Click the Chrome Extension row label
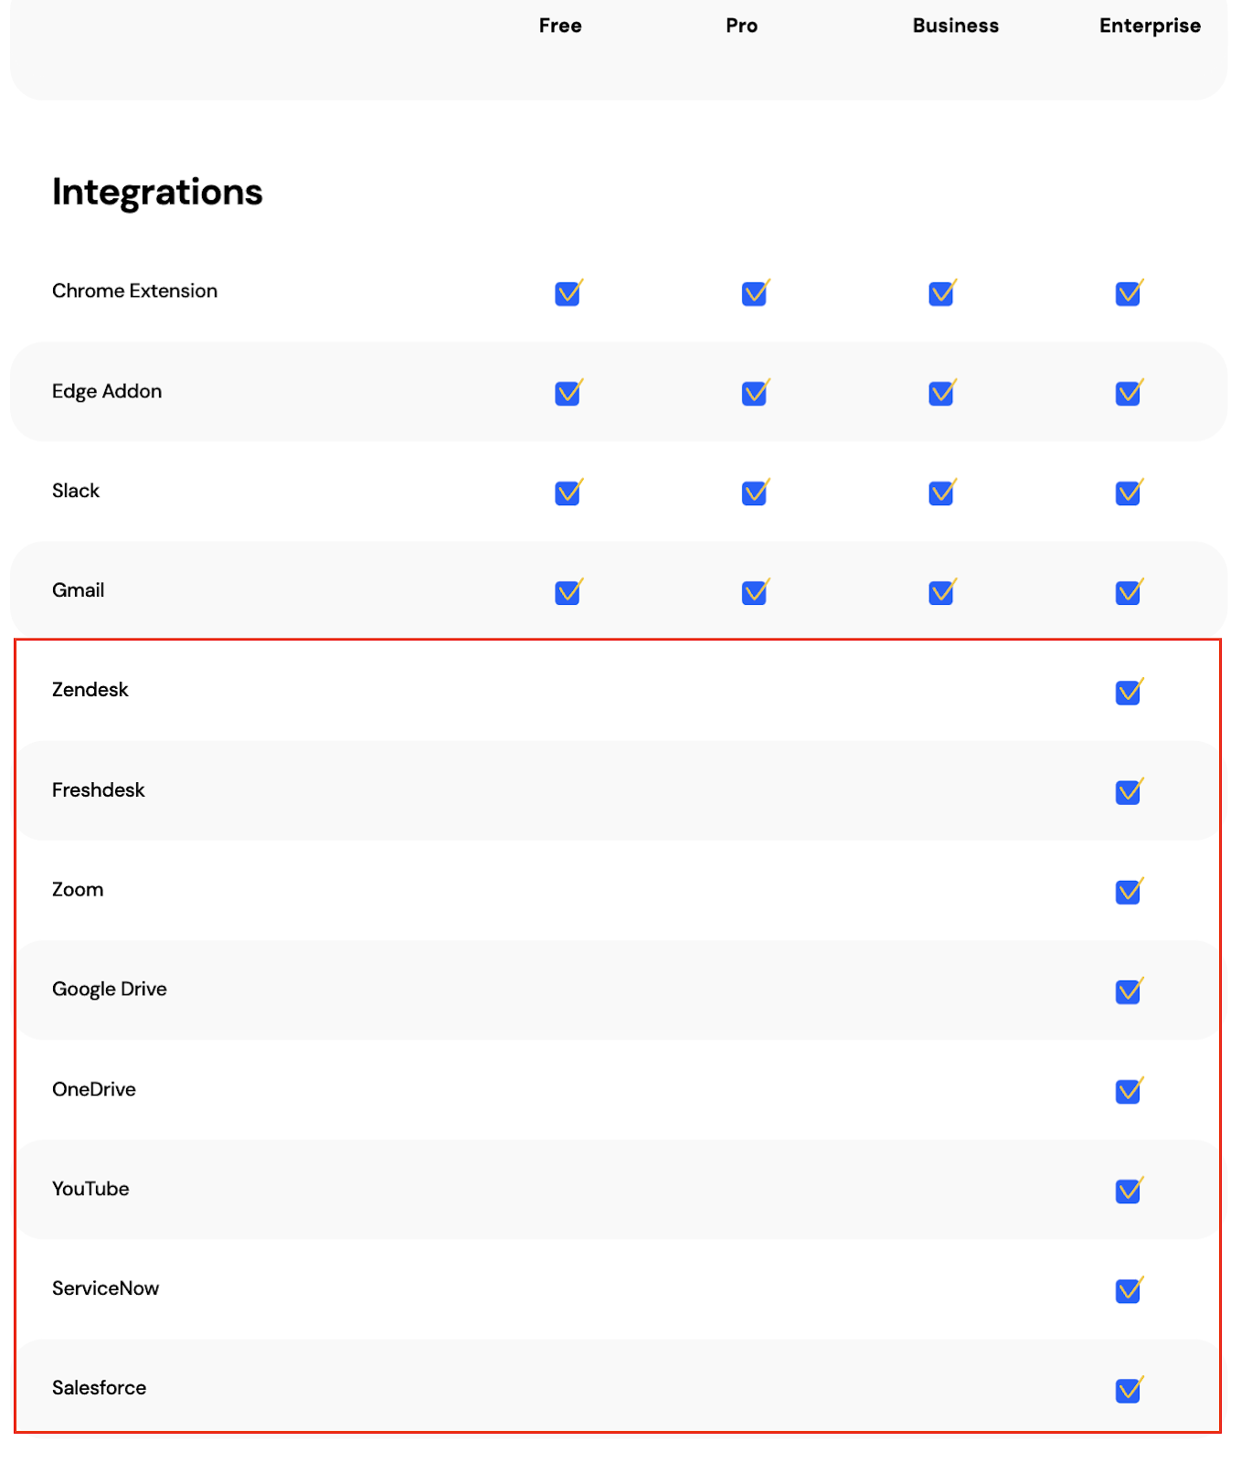The width and height of the screenshot is (1241, 1462). 134,291
